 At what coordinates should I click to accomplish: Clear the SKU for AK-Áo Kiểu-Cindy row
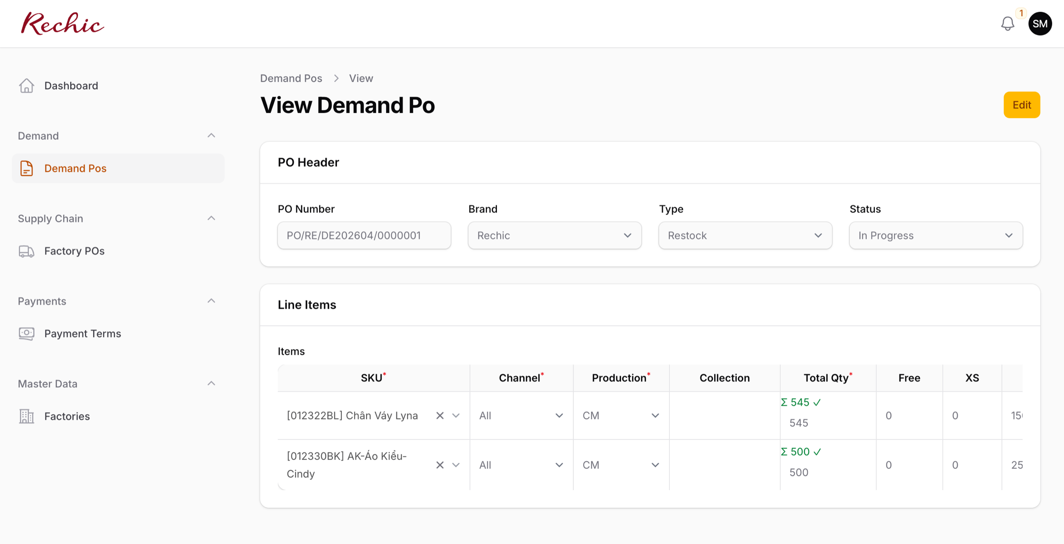click(440, 465)
